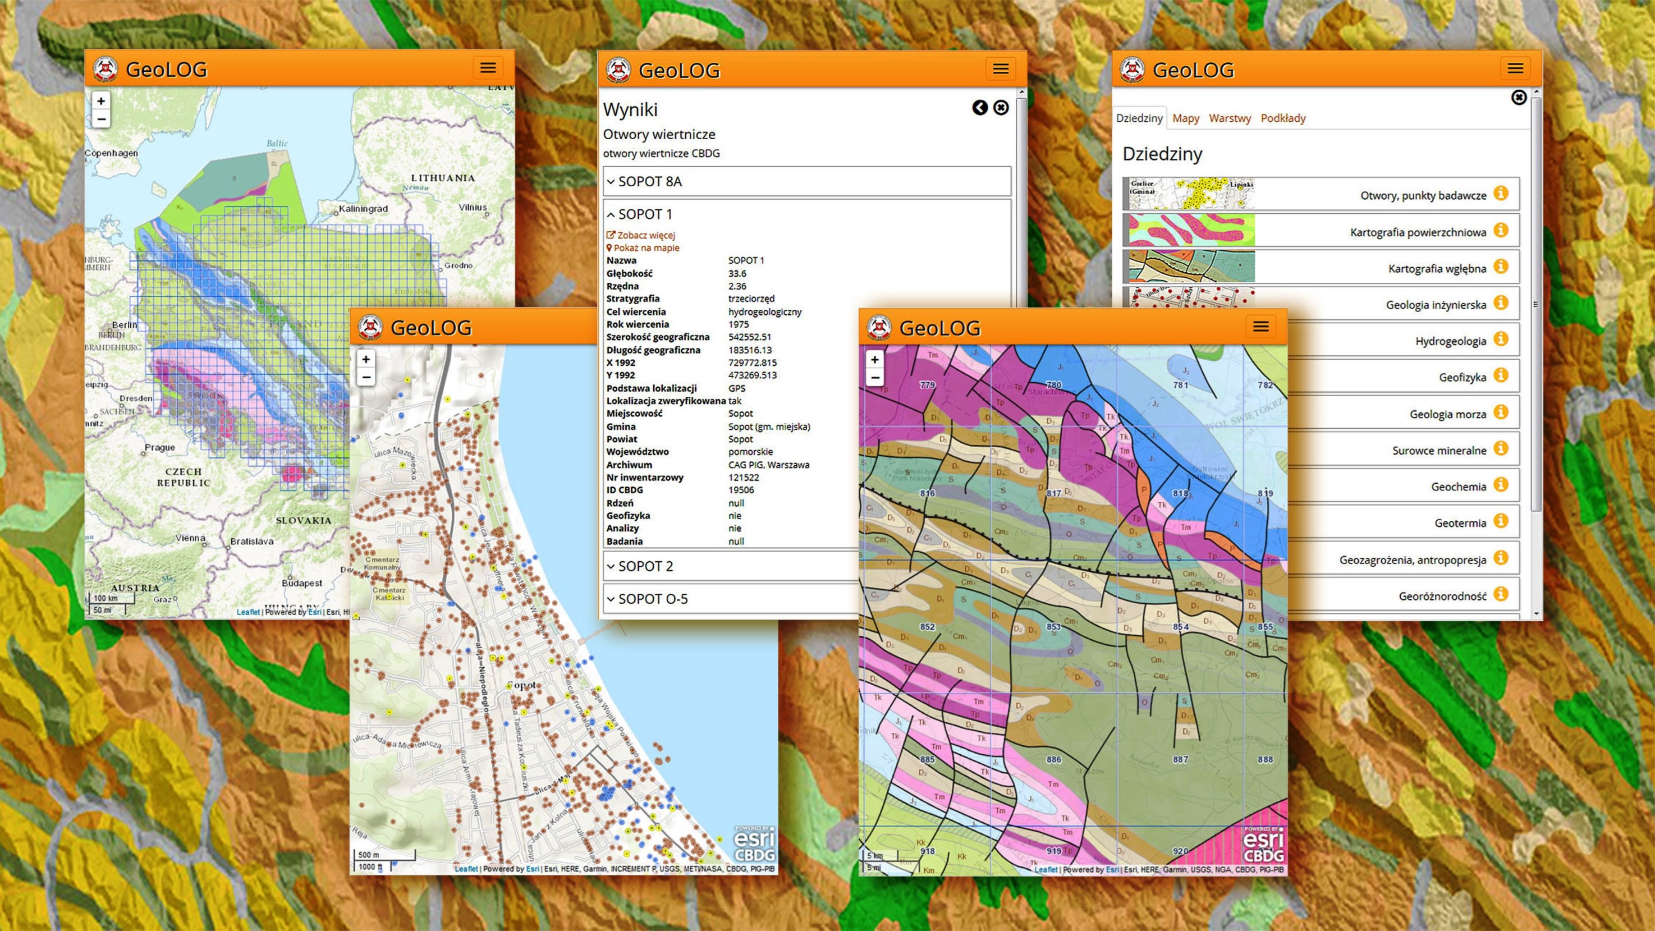Click map sheet number 853
Viewport: 1655px width, 931px height.
click(1053, 626)
